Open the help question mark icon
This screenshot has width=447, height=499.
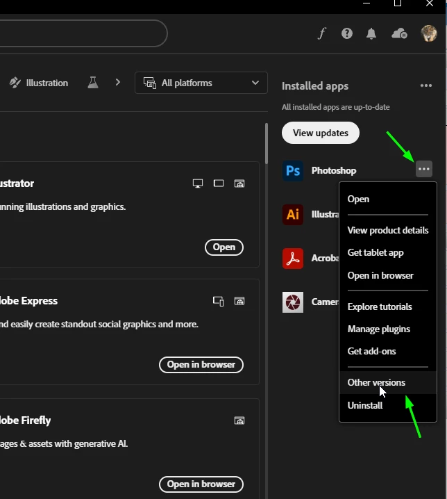click(x=347, y=33)
